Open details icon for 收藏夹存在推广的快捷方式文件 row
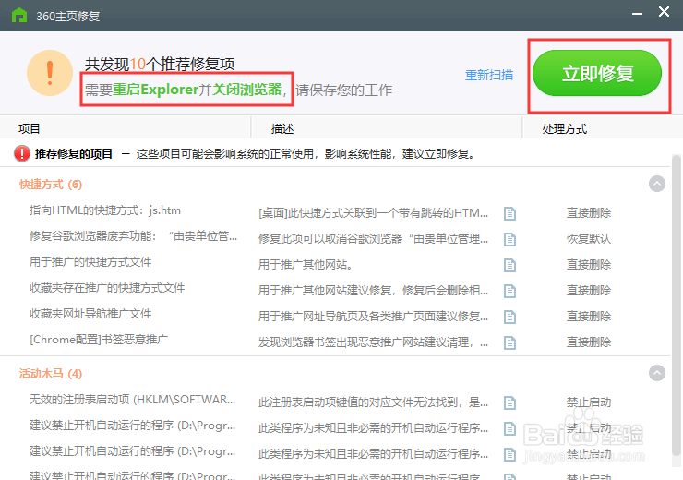The height and width of the screenshot is (480, 683). pyautogui.click(x=509, y=291)
